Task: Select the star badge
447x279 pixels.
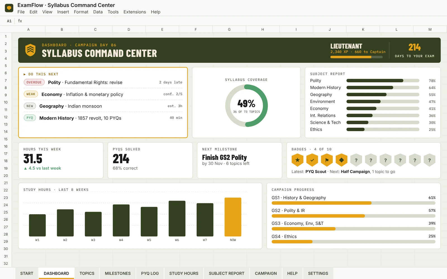Action: pos(298,160)
